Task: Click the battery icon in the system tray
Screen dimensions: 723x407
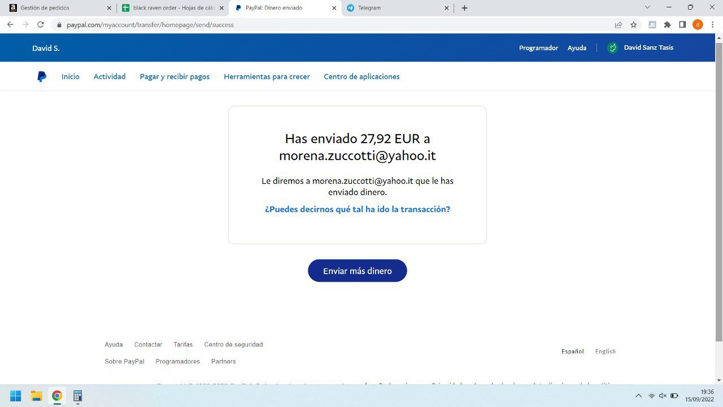Action: pyautogui.click(x=674, y=396)
